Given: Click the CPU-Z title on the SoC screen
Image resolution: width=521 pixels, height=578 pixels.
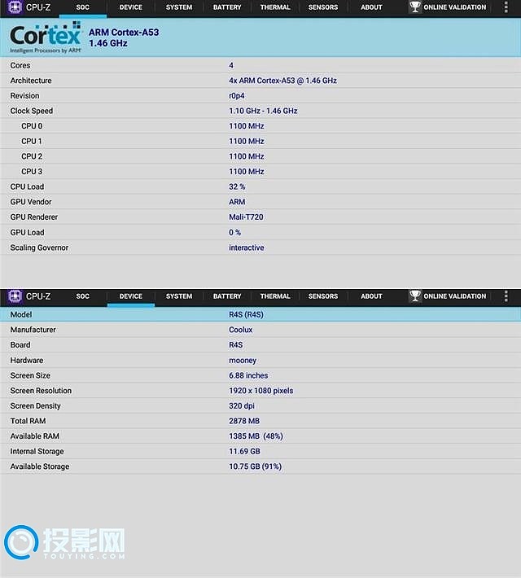Looking at the screenshot, I should (38, 7).
